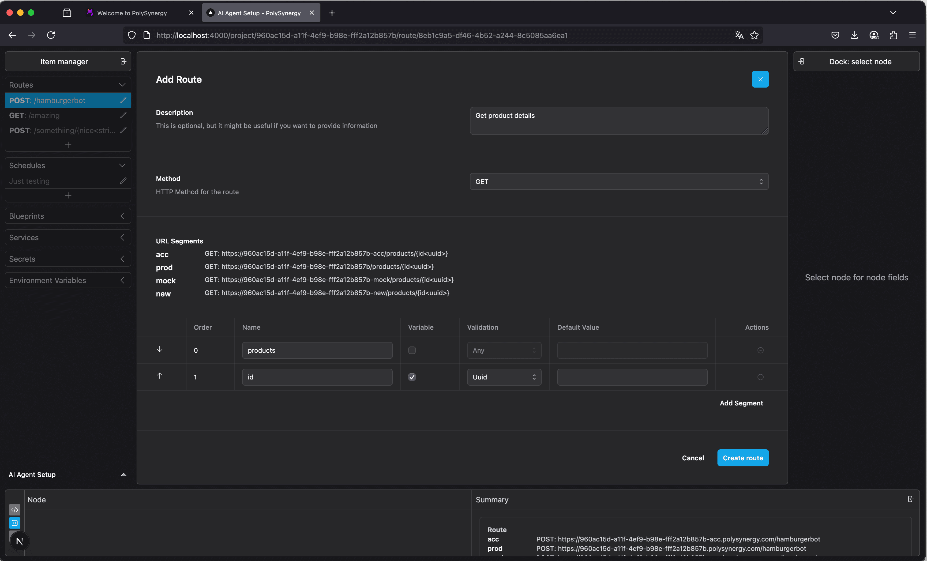Click the Dock panel collapse icon

coord(801,61)
